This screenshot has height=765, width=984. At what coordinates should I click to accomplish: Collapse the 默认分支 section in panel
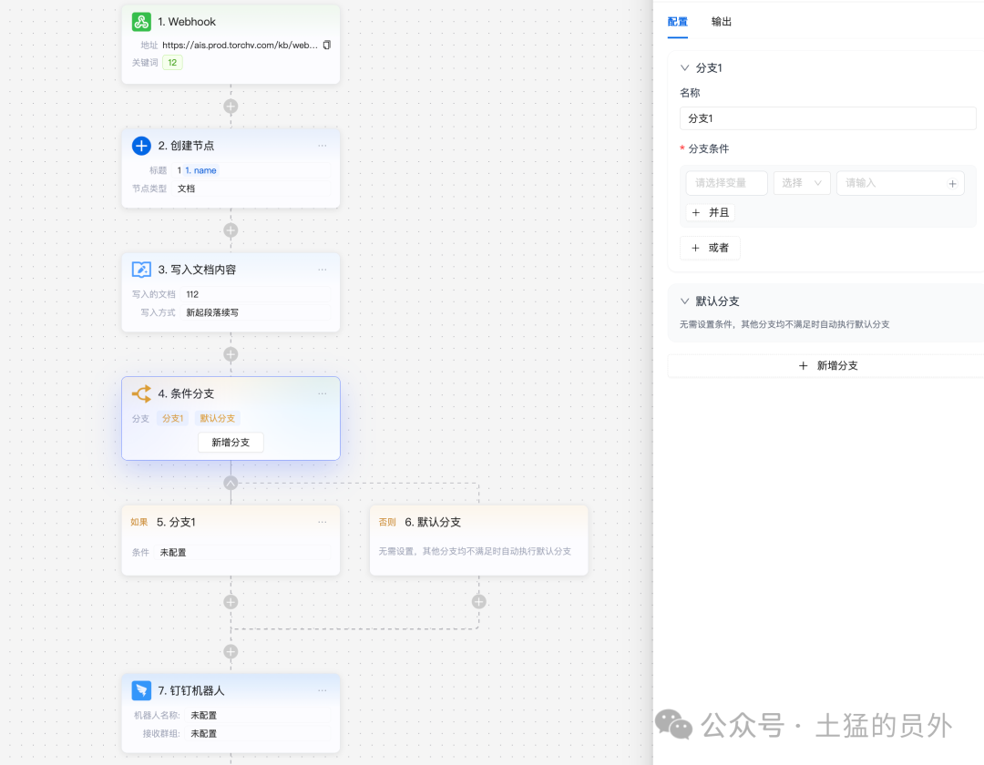coord(684,301)
